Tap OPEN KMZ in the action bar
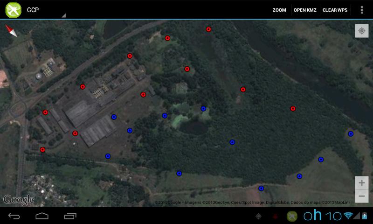 click(x=305, y=10)
